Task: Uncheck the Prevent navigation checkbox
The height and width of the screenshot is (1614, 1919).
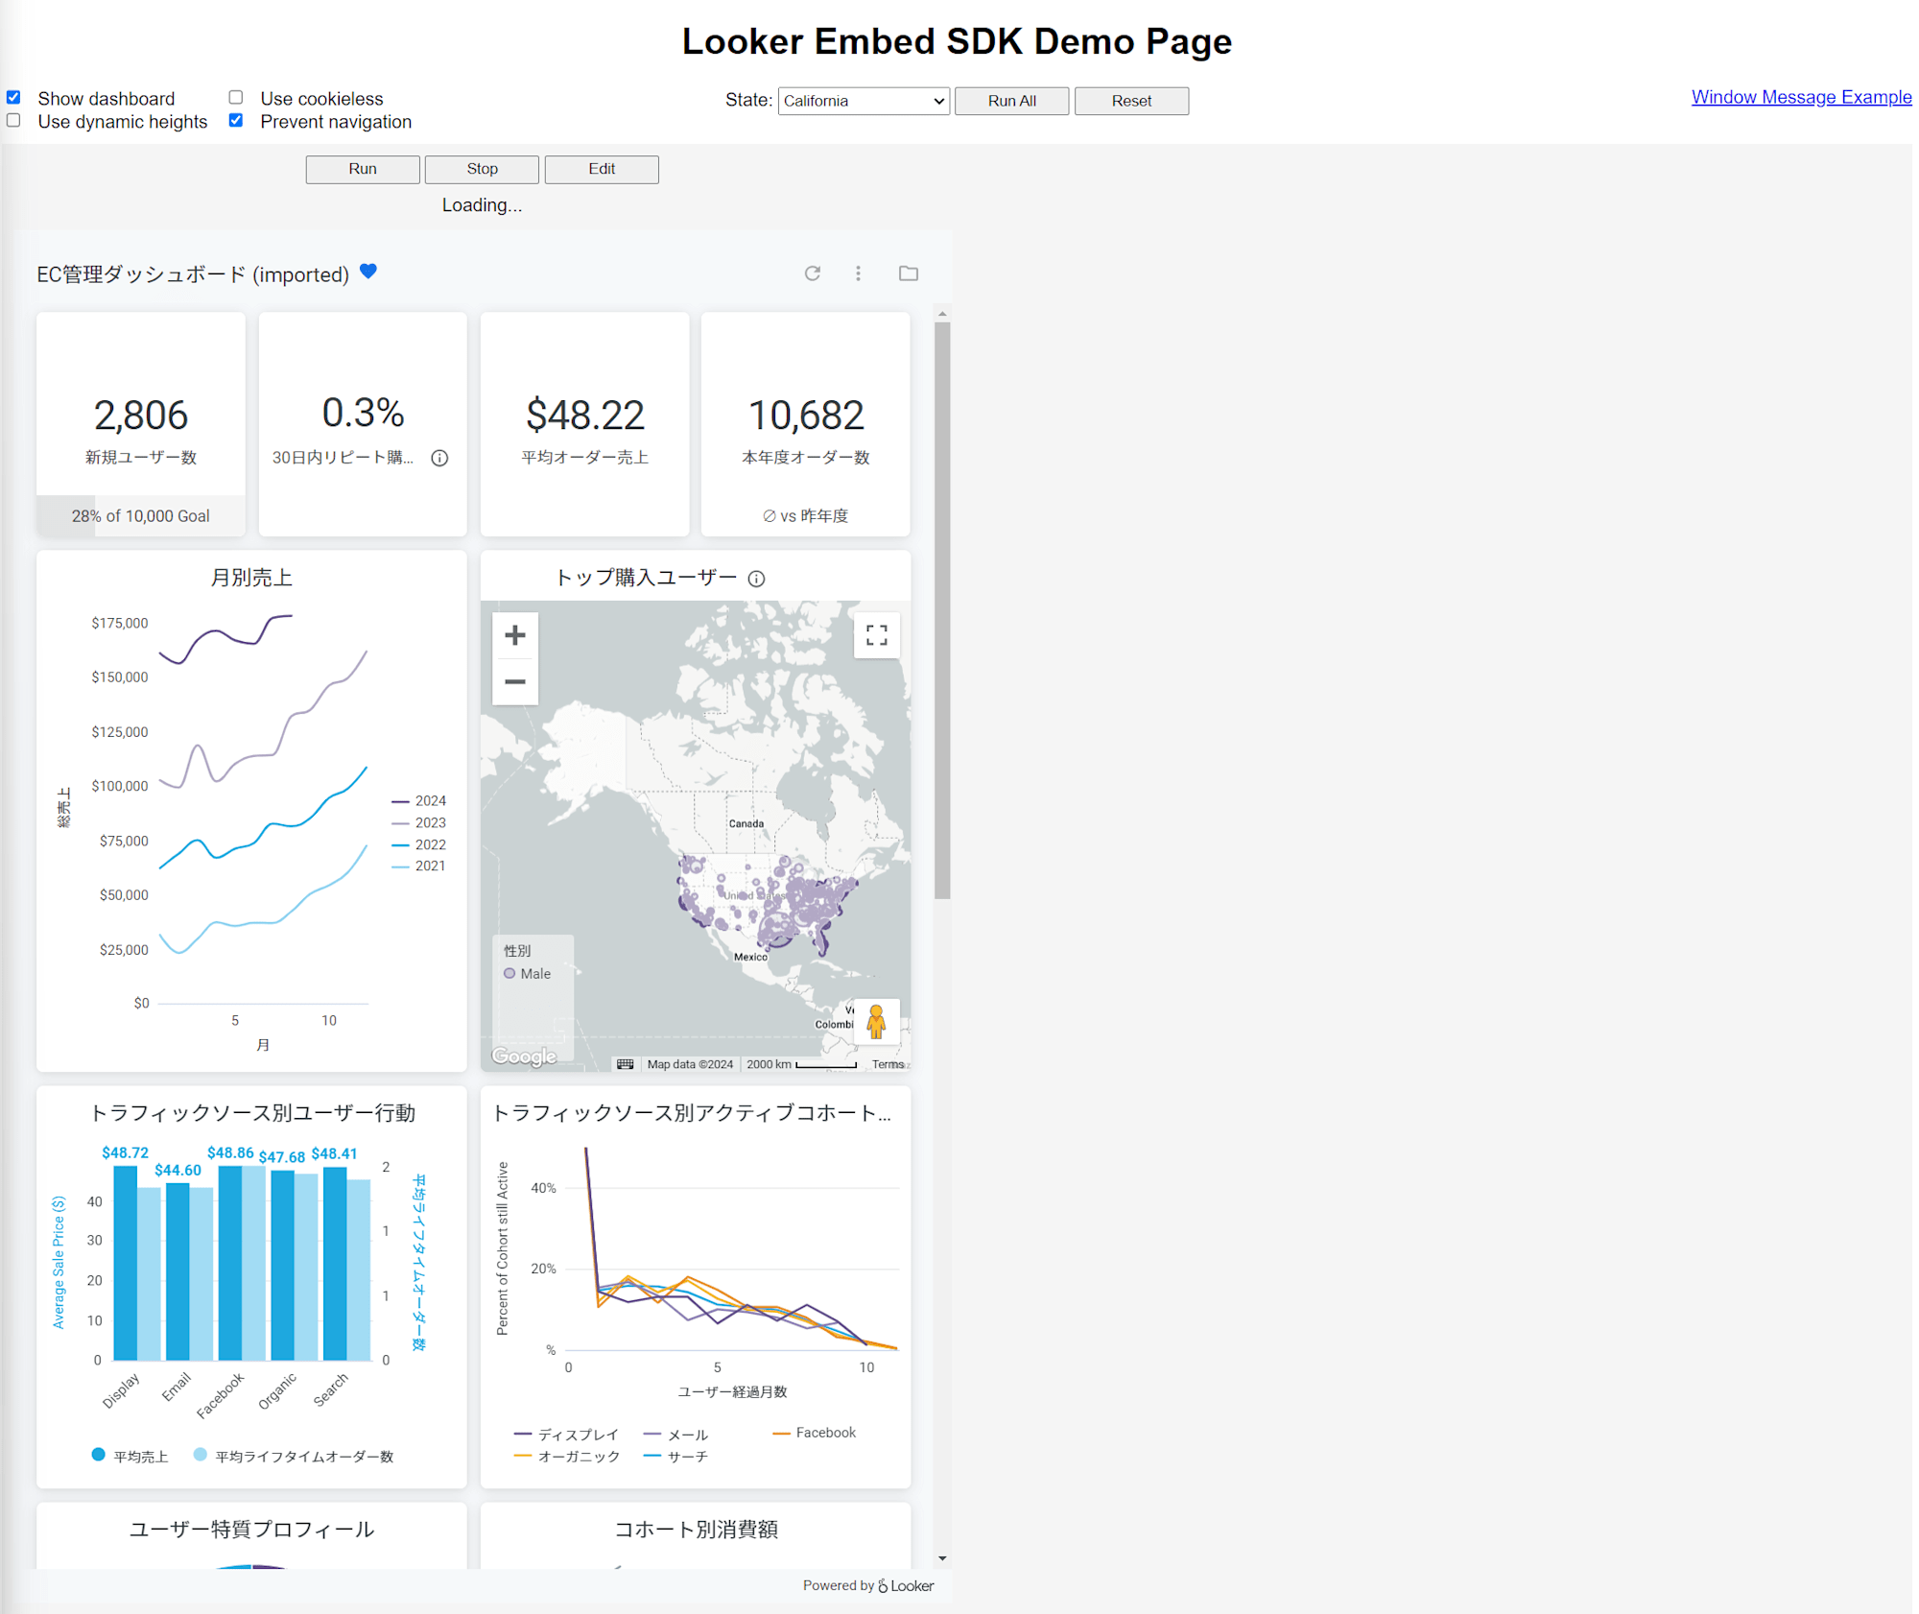Action: click(236, 121)
